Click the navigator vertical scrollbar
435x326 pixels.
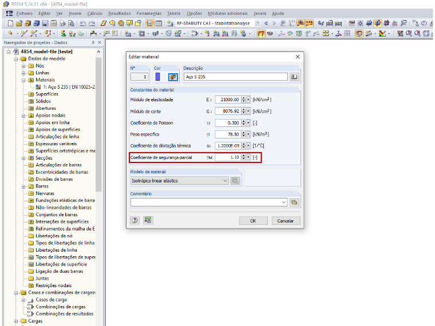point(98,124)
